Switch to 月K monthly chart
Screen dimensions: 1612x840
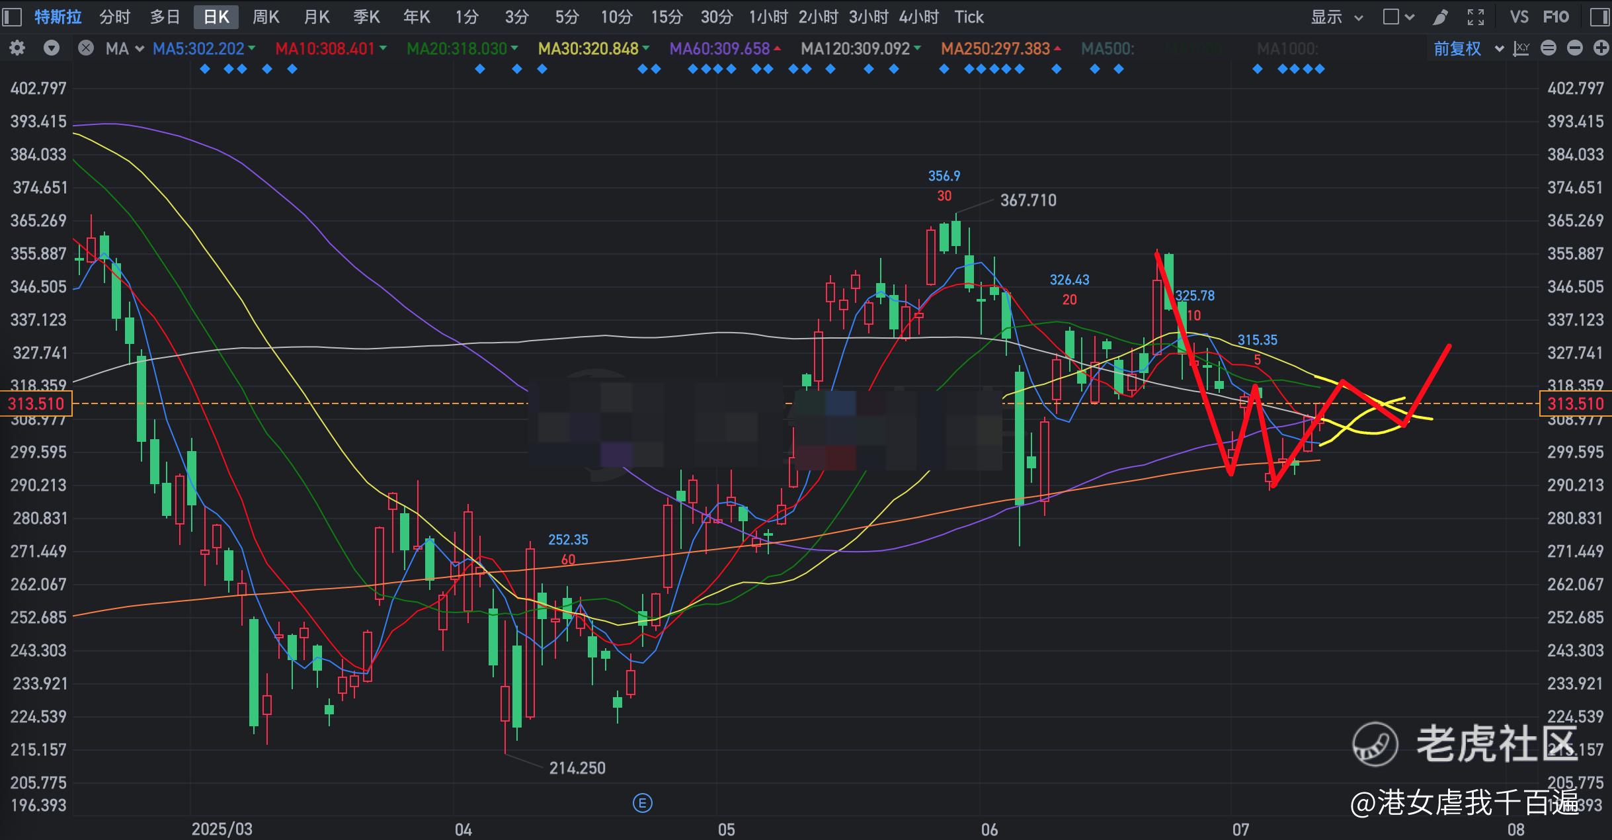click(x=316, y=17)
